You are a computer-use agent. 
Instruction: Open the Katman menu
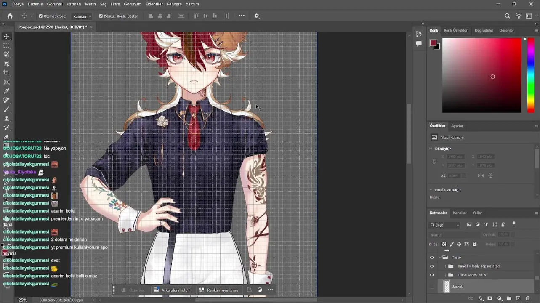coord(74,4)
